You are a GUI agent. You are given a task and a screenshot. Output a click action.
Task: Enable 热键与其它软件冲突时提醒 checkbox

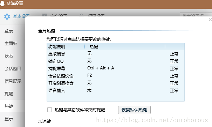coord(50,110)
